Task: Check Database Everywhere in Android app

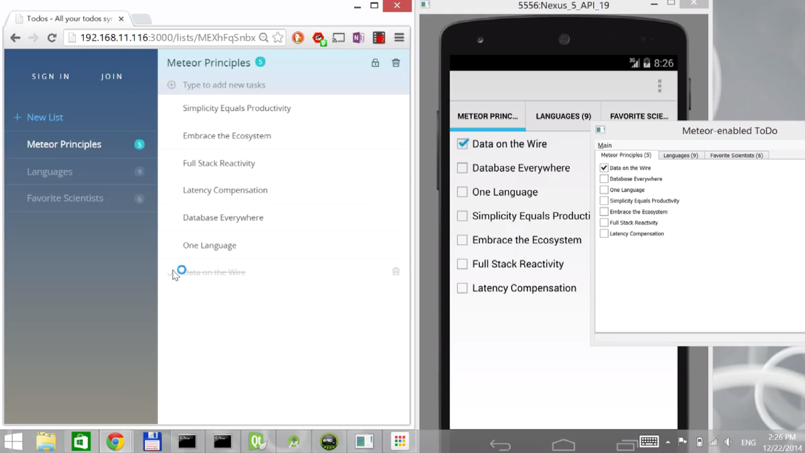Action: point(462,168)
